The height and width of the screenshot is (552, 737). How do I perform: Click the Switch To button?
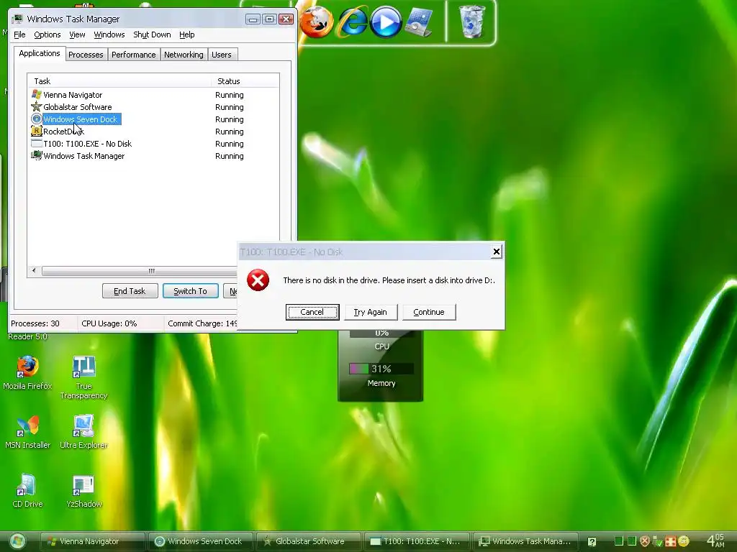tap(190, 291)
